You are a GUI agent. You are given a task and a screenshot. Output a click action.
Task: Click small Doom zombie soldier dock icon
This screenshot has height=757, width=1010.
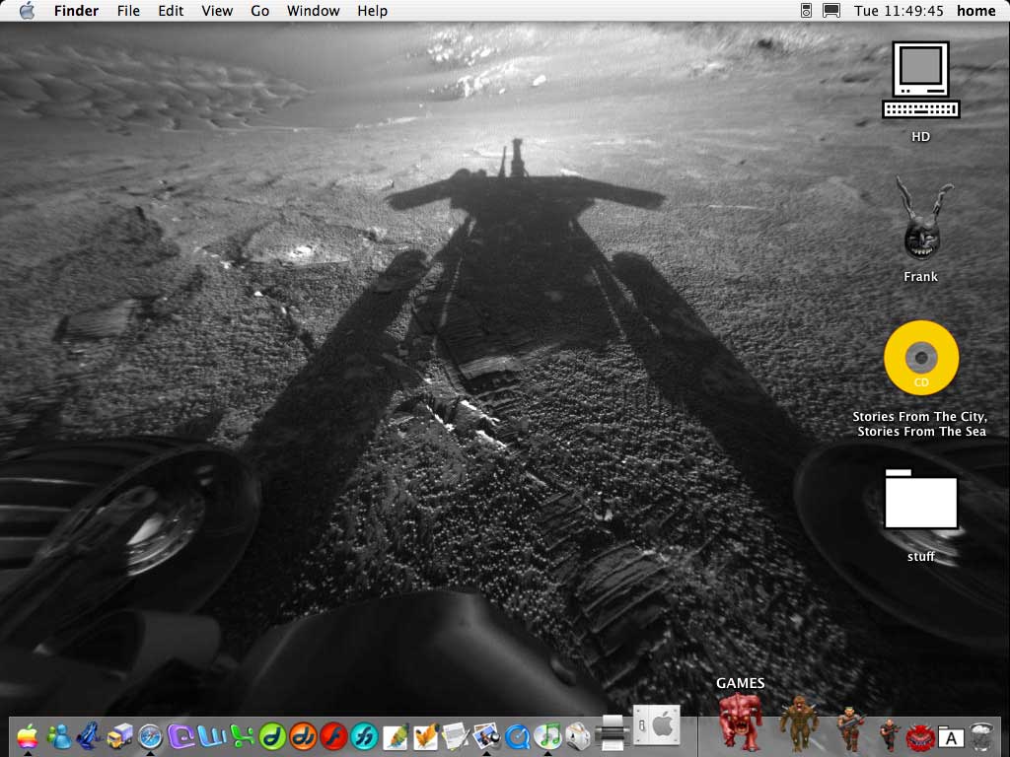[890, 735]
